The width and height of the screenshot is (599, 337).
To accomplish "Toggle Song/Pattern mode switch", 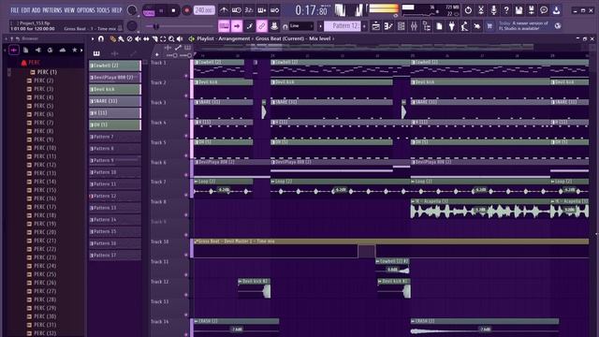I will pos(149,11).
